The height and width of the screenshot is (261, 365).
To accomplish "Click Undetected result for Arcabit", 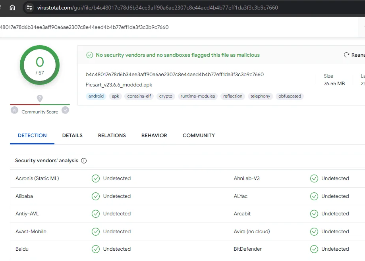I will coord(335,213).
